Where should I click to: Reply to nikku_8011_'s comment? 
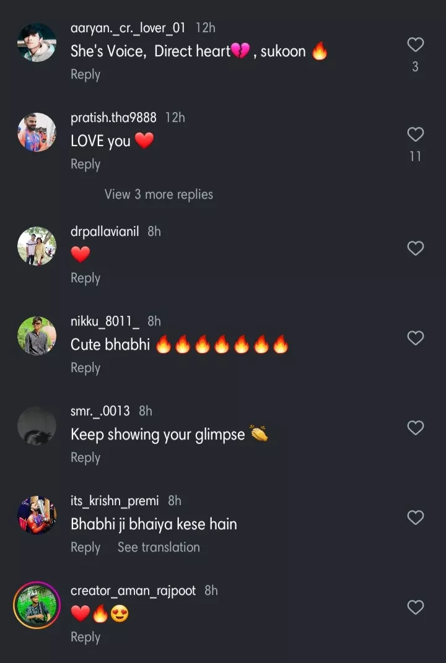(x=85, y=368)
